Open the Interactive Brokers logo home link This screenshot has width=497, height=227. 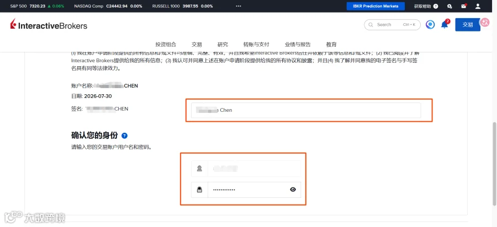(49, 25)
